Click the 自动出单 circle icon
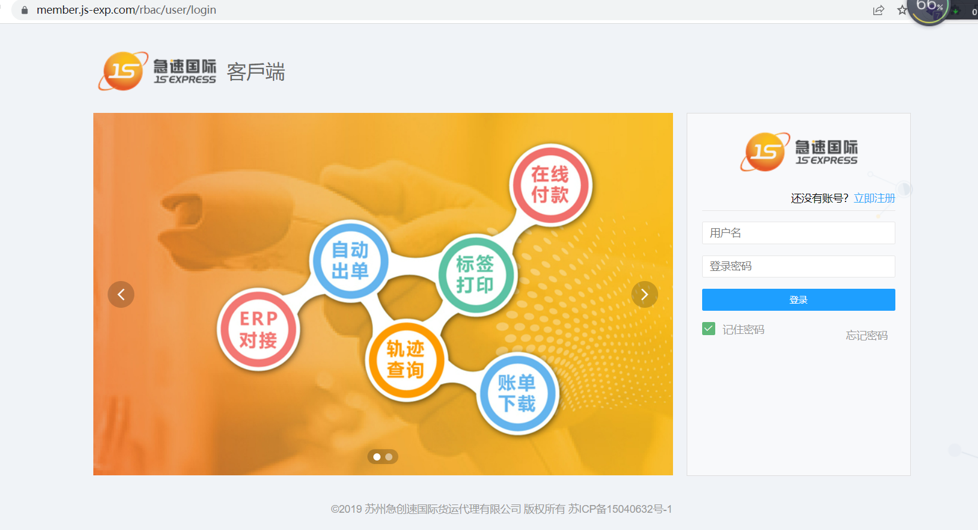This screenshot has width=978, height=530. pyautogui.click(x=350, y=260)
